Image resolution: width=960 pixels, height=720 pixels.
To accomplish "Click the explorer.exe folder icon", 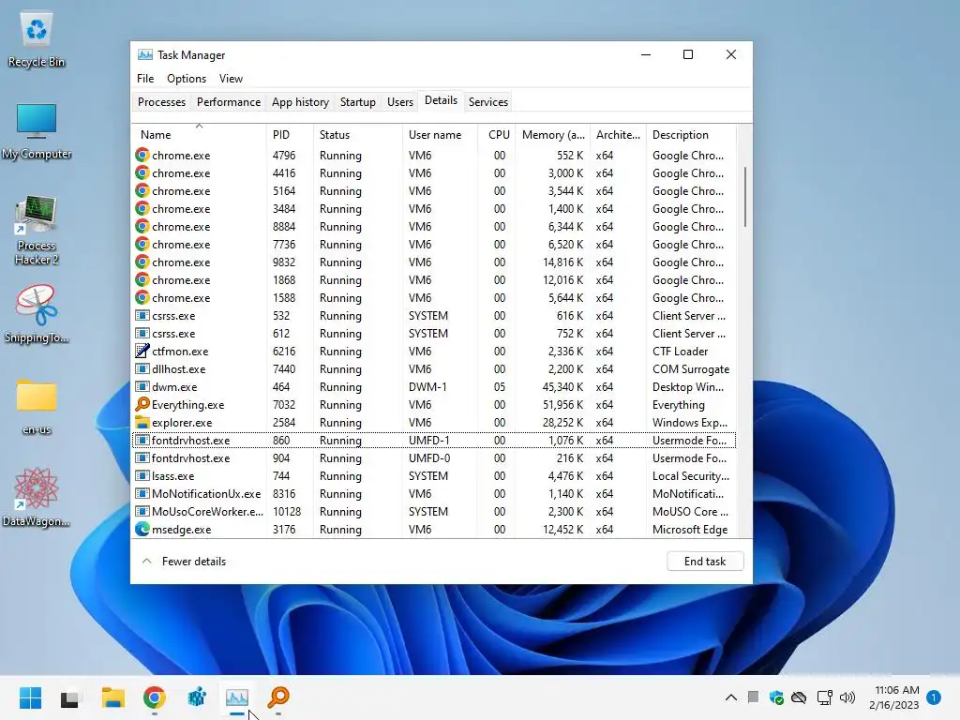I will tap(142, 423).
